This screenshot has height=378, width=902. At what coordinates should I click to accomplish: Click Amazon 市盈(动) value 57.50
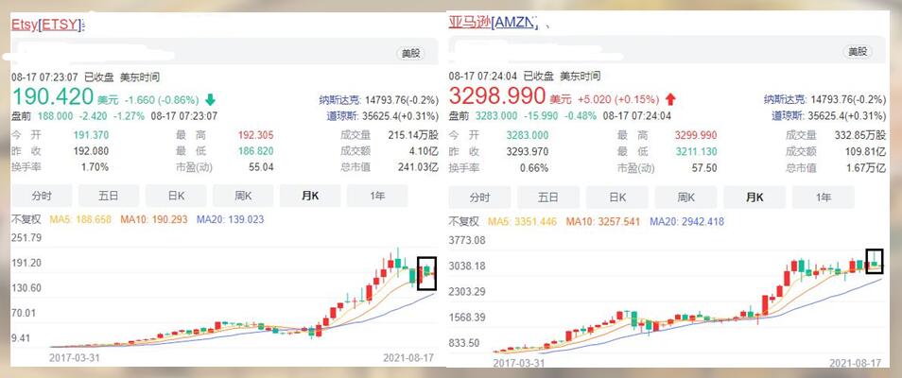tap(704, 167)
